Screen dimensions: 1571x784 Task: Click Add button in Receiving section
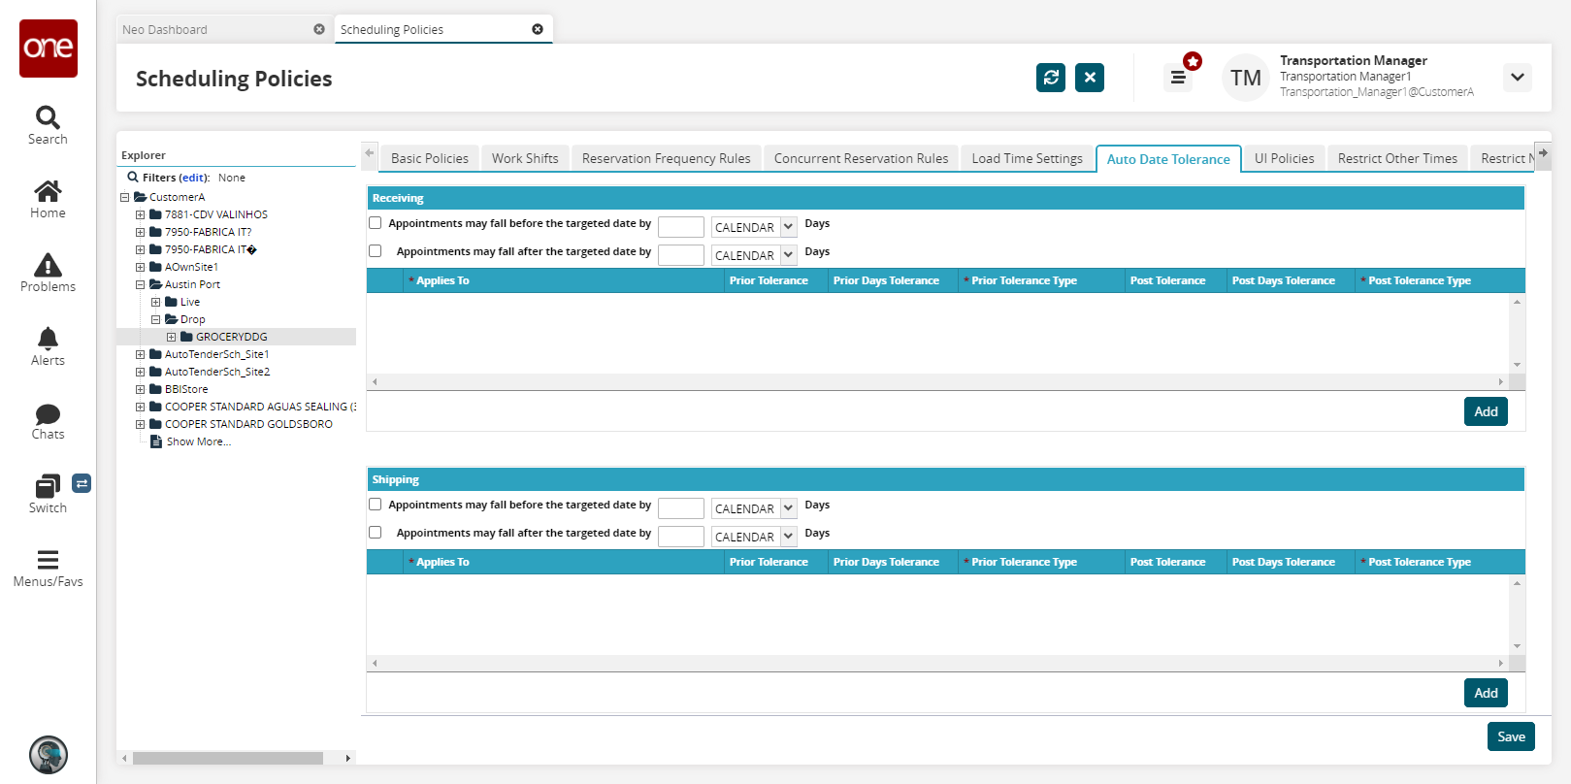[x=1485, y=411]
